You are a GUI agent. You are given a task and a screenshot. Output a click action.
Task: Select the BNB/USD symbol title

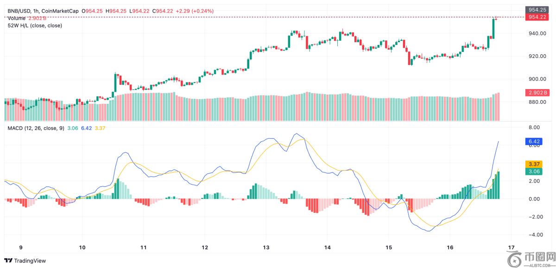click(x=19, y=11)
